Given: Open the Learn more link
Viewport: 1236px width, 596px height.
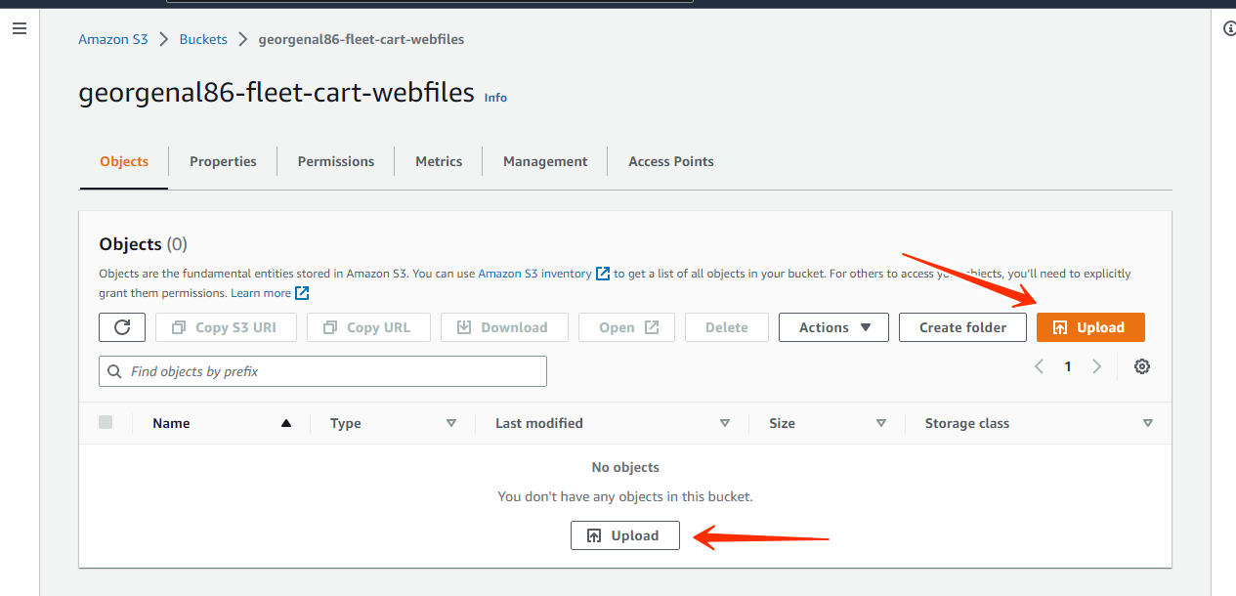Looking at the screenshot, I should pos(261,293).
